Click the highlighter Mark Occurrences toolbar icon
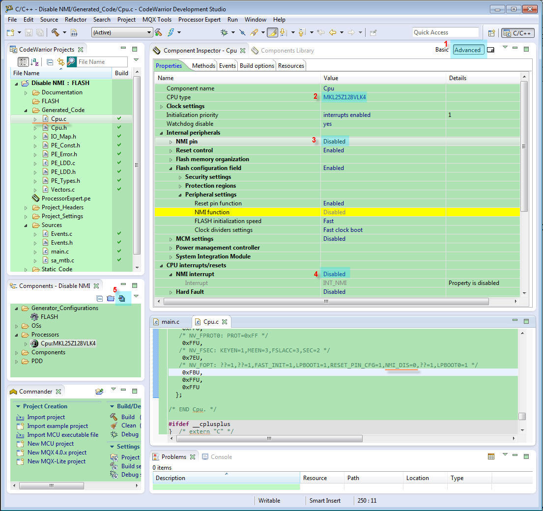The height and width of the screenshot is (511, 543). [x=272, y=32]
